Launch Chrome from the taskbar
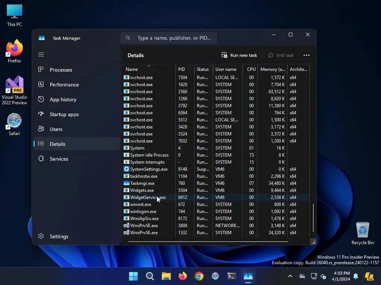Screen dimensions: 381x285 coord(199,276)
